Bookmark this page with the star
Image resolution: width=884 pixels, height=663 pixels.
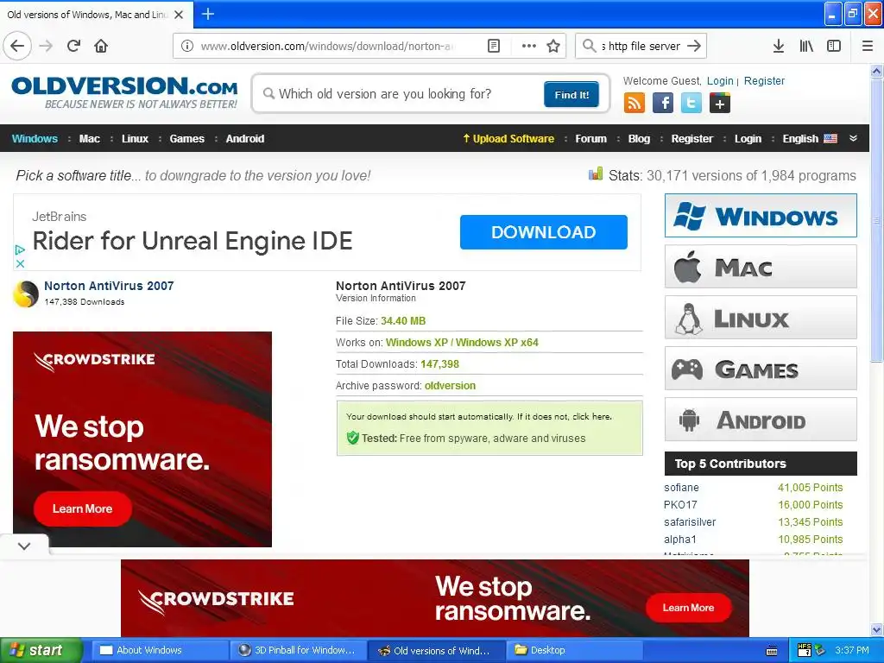[553, 46]
